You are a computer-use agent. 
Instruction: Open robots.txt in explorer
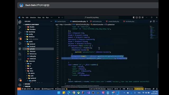pos(32,59)
